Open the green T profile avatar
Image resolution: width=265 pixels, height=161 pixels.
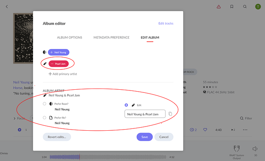258,7
